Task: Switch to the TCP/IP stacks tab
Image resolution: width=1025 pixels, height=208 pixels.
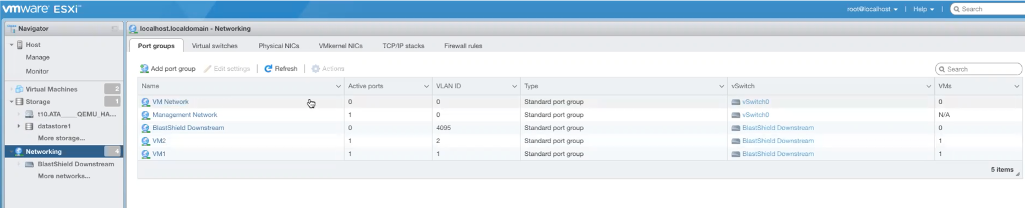Action: 404,46
